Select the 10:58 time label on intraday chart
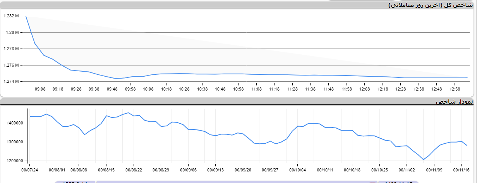The height and width of the screenshot is (183, 477). [x=238, y=89]
